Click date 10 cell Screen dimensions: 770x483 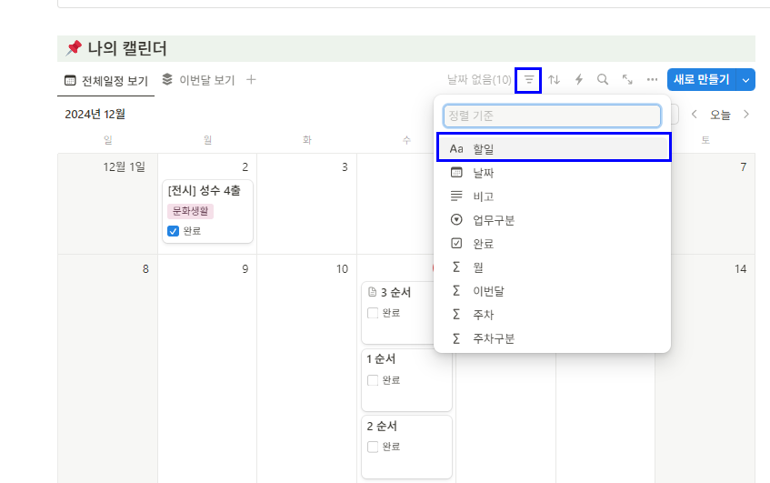(x=307, y=368)
